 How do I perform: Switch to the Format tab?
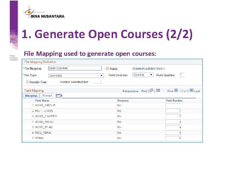point(47,96)
